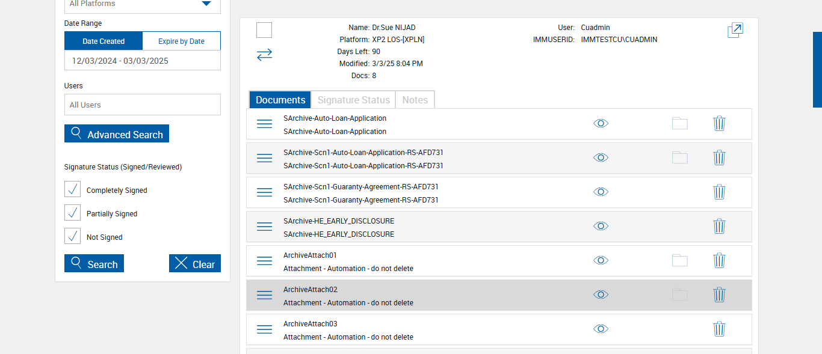Switch to the Signature Status tab
This screenshot has height=354, width=822.
[354, 100]
